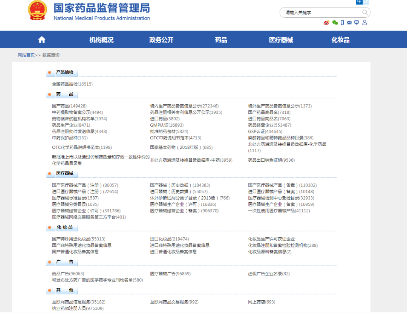Open the 化妆品 navigation menu

pyautogui.click(x=340, y=39)
